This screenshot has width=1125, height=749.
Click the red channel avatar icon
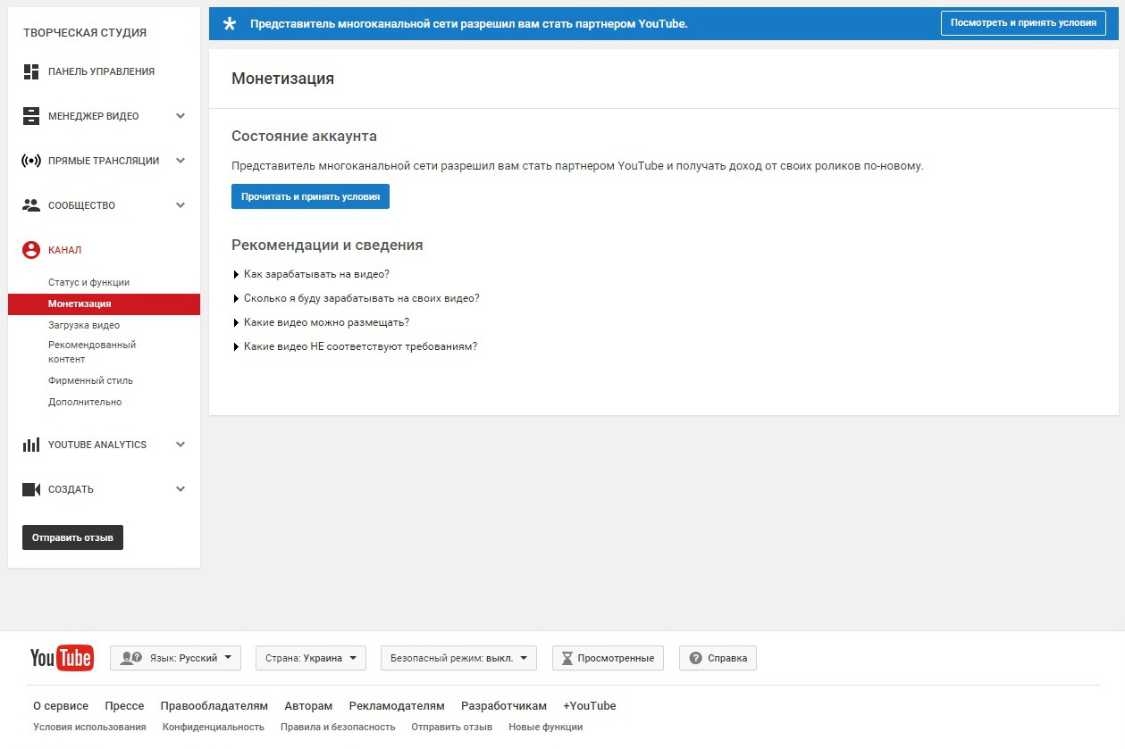(31, 250)
